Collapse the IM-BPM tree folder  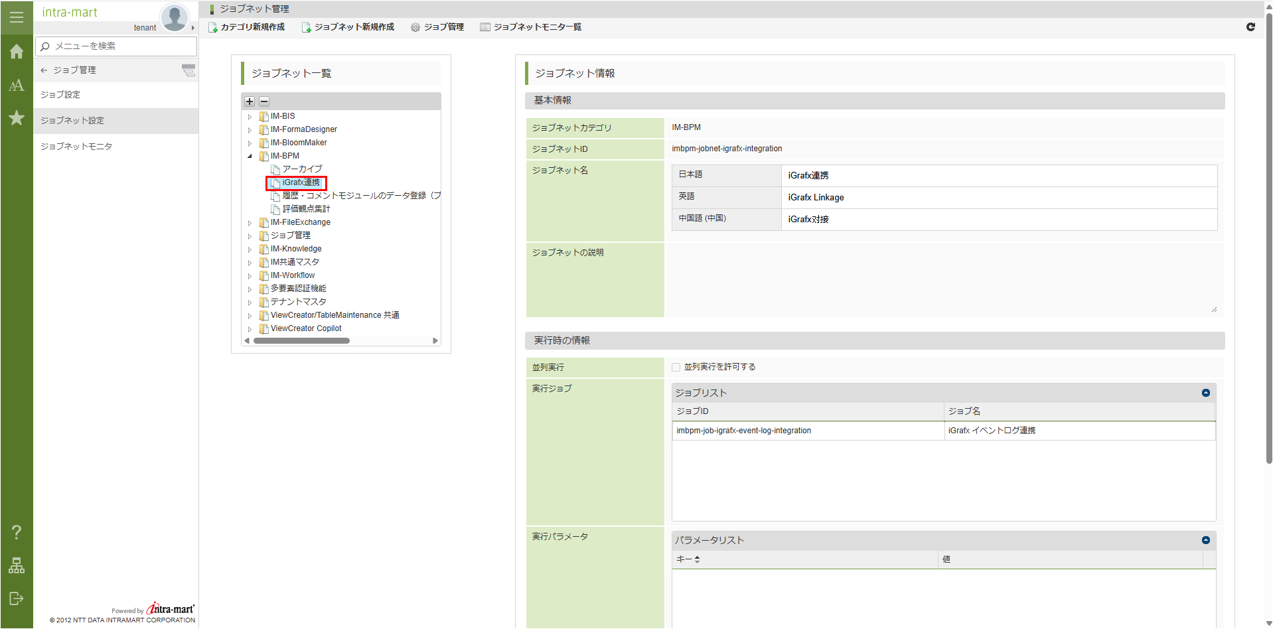tap(250, 157)
